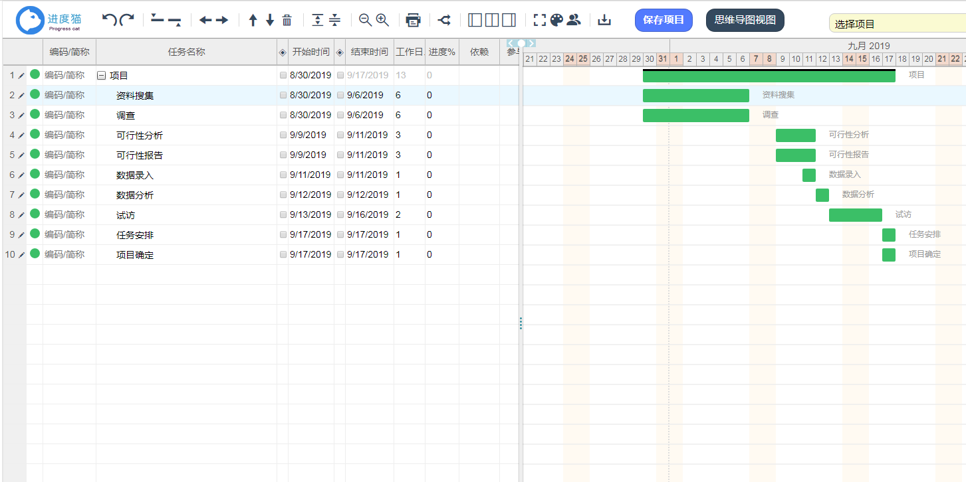This screenshot has height=482, width=966.
Task: Undo the last action
Action: 110,20
